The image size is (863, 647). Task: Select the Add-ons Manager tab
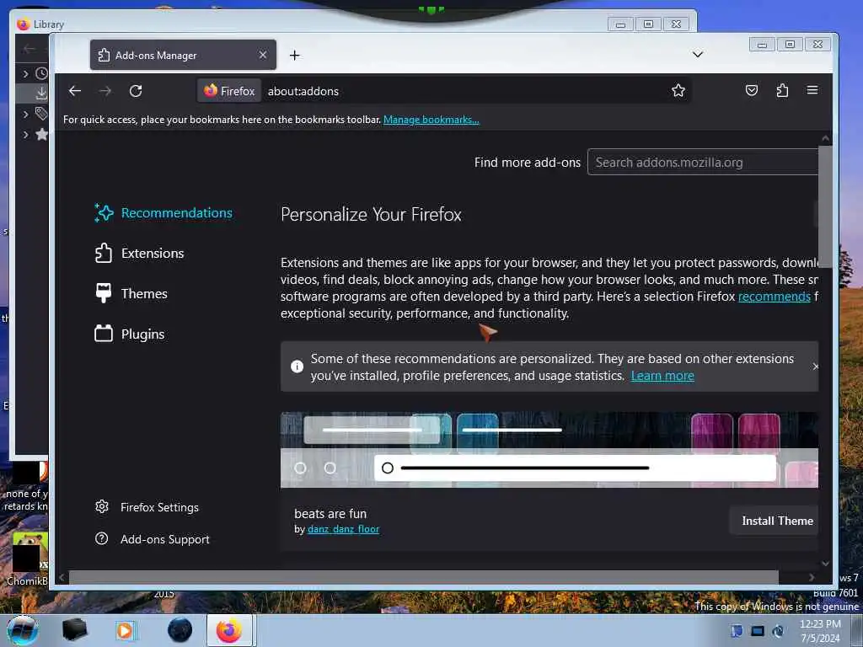(183, 55)
